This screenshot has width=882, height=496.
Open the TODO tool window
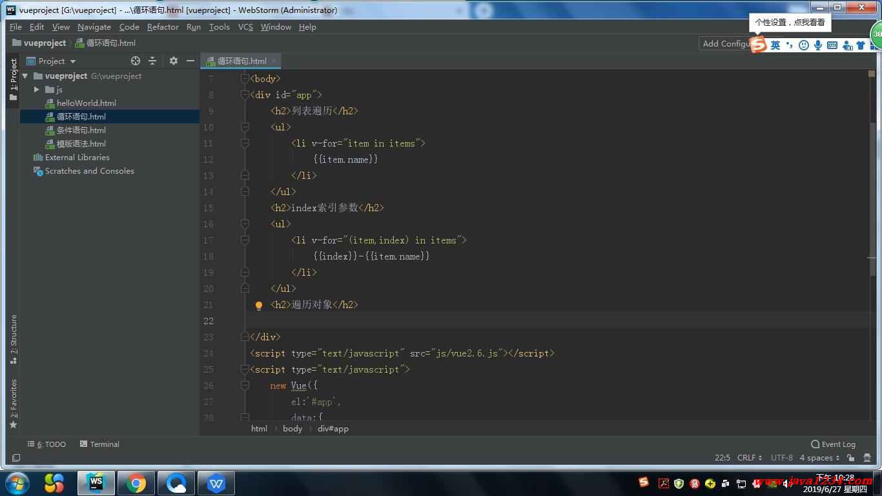click(x=46, y=444)
